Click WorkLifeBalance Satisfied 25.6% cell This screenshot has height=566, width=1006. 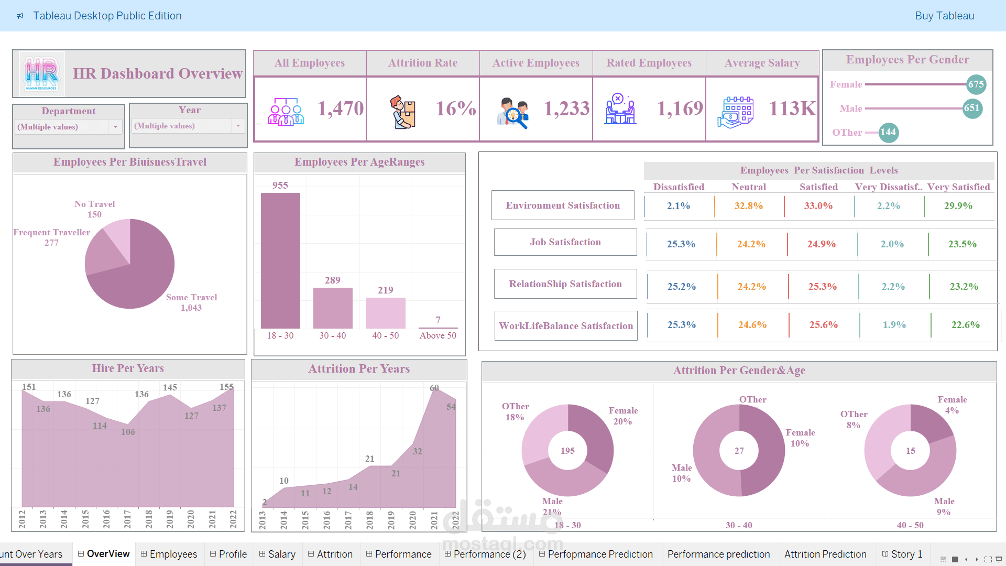click(x=824, y=325)
